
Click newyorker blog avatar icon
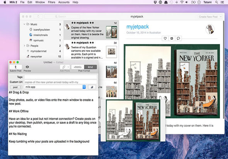(x=28, y=56)
